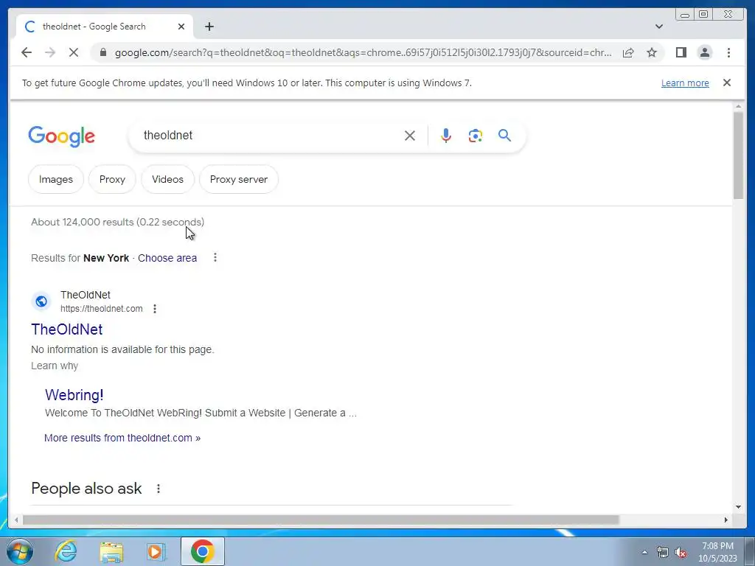Open location options three-dot menu
This screenshot has height=566, width=755.
coord(215,257)
